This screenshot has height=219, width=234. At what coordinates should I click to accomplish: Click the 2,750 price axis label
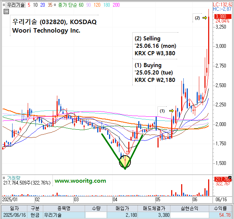click(221, 66)
